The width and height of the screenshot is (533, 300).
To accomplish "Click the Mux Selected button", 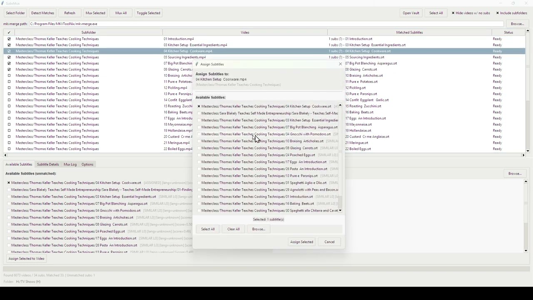I will pyautogui.click(x=95, y=13).
